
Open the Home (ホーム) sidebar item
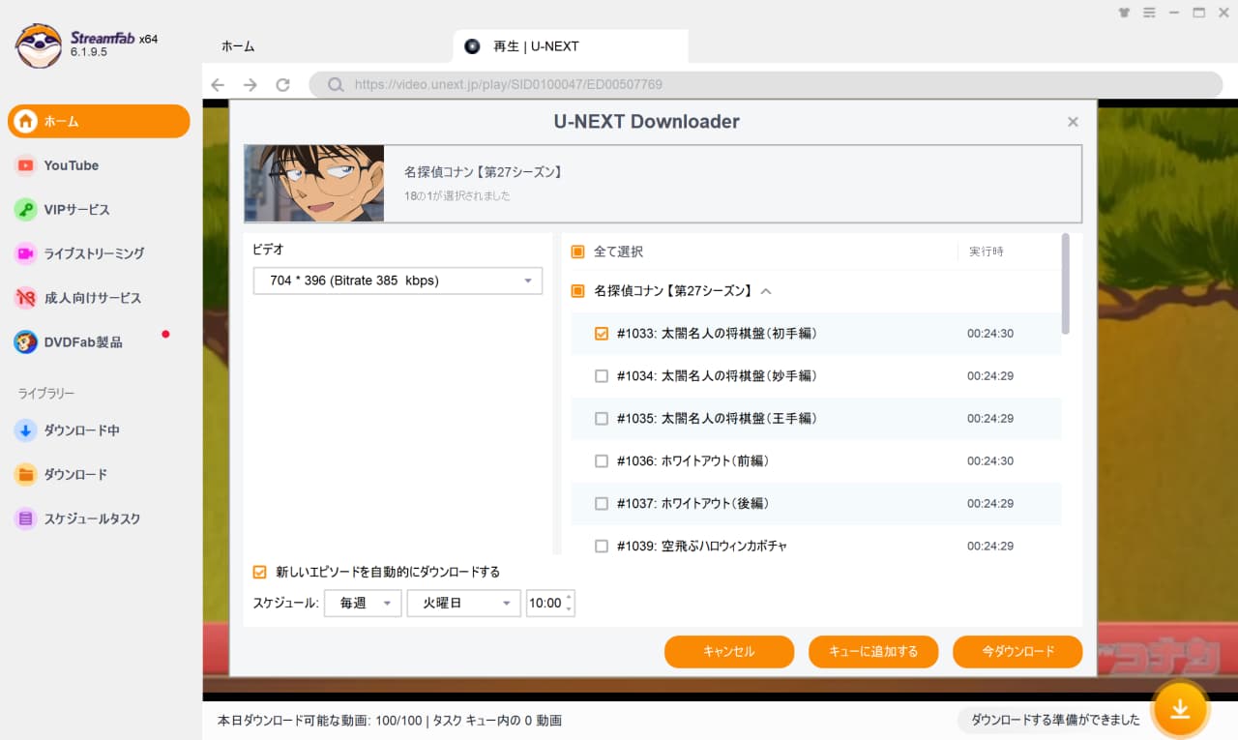(x=99, y=121)
